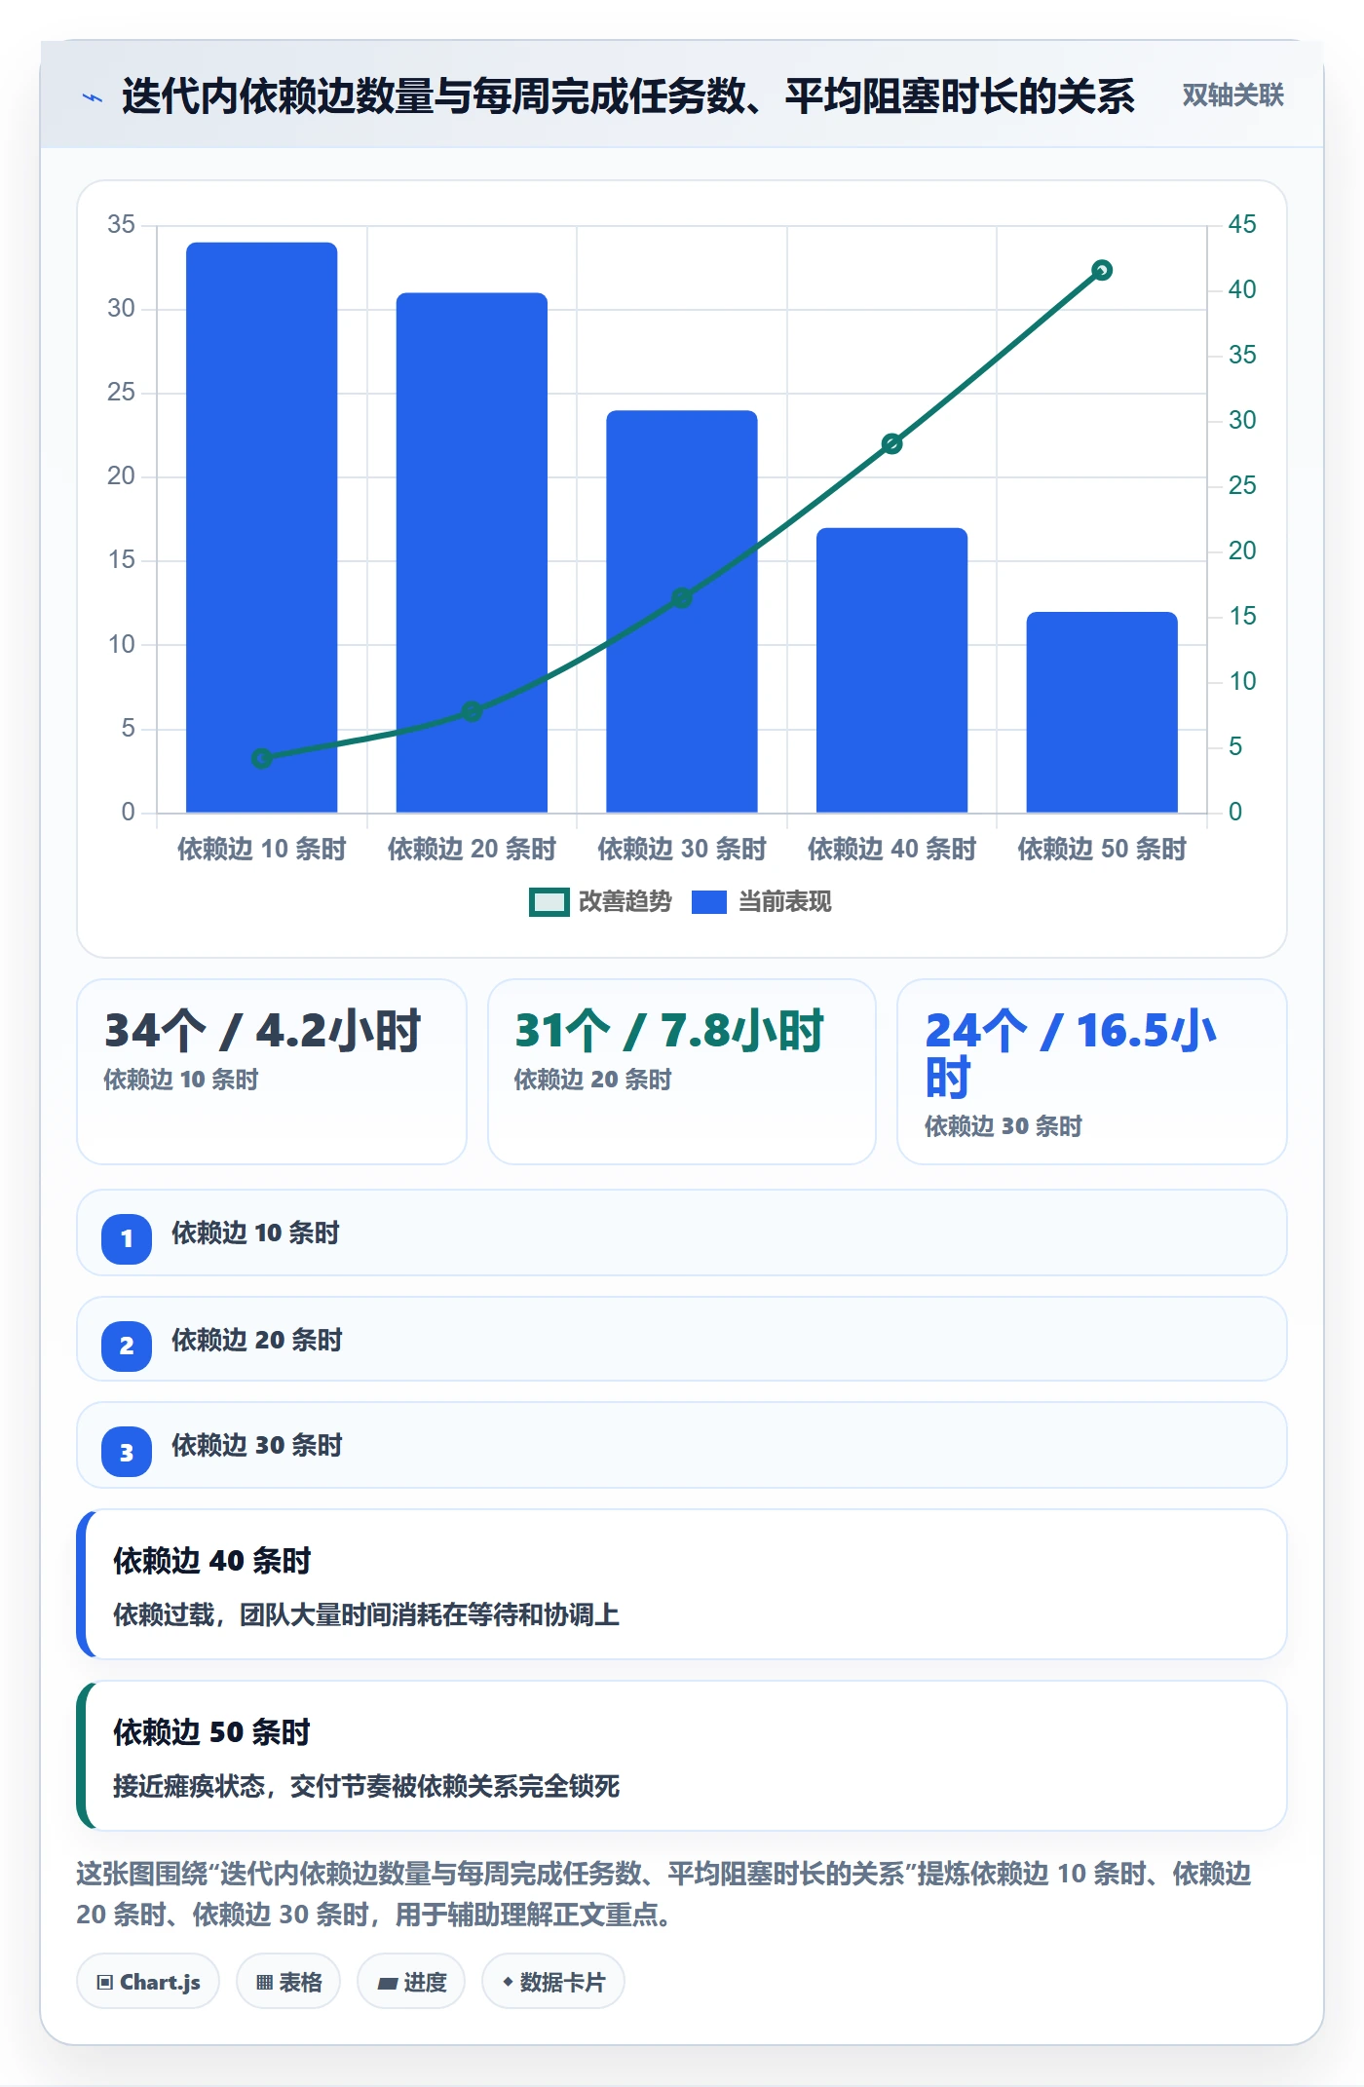The height and width of the screenshot is (2087, 1364).
Task: Click the green line point at 依赖边 10 条时
Action: 262,758
